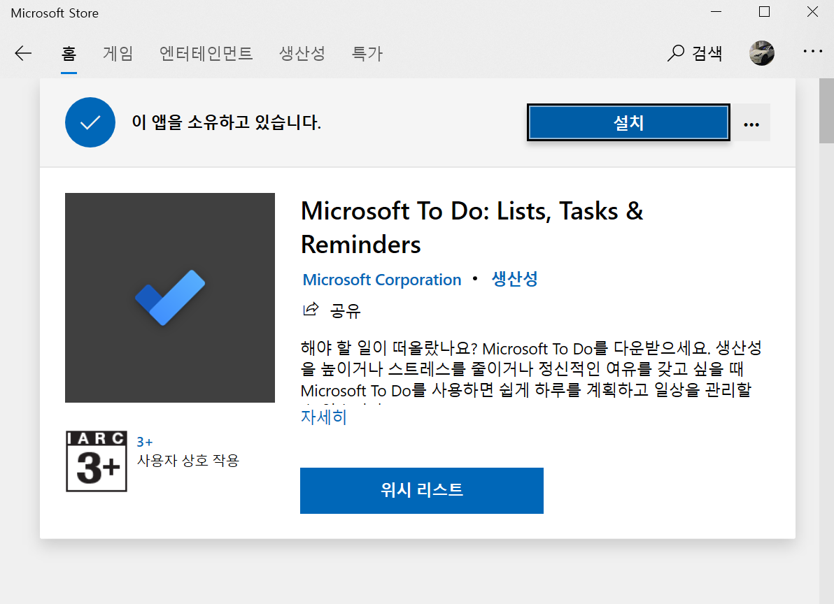Viewport: 834px width, 604px height.
Task: Click the Microsoft To Do app logo
Action: (170, 298)
